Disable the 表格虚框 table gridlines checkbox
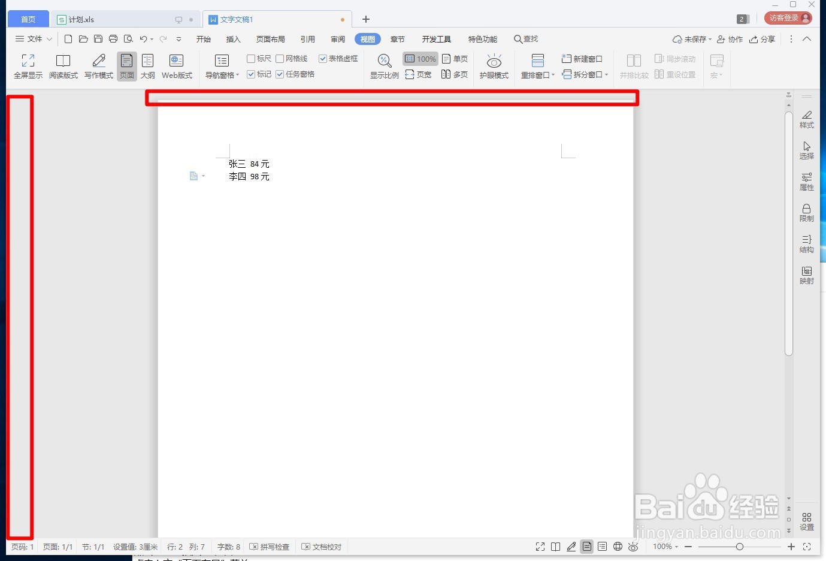The width and height of the screenshot is (826, 561). pos(323,58)
